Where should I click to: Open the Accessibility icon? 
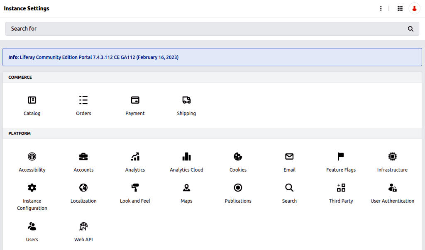[x=32, y=156]
